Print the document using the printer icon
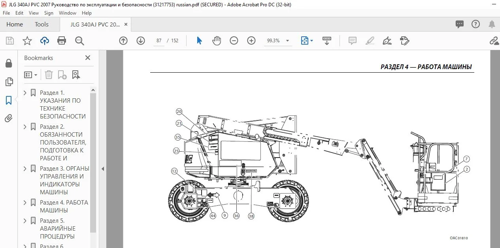This screenshot has height=248, width=500. point(62,41)
